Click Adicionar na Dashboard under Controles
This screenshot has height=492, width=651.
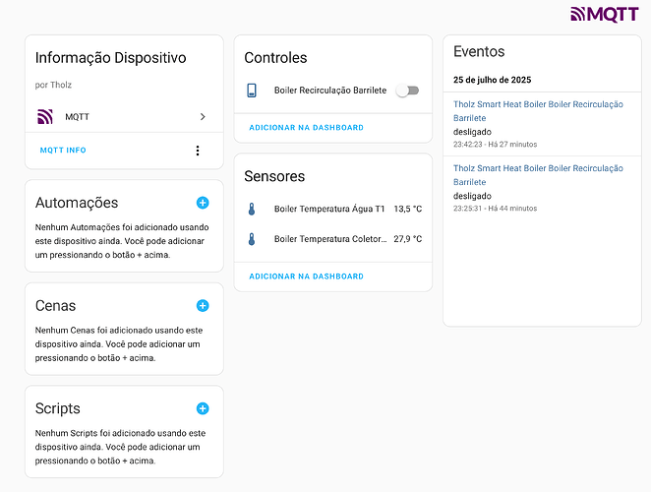(307, 128)
